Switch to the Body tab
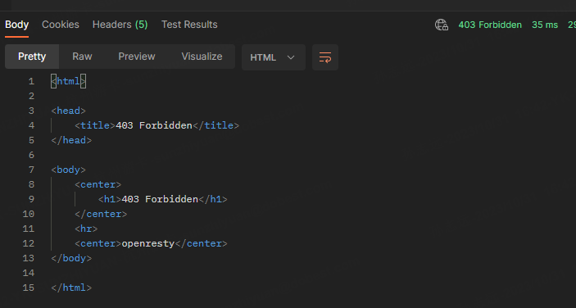576x308 pixels. (16, 25)
